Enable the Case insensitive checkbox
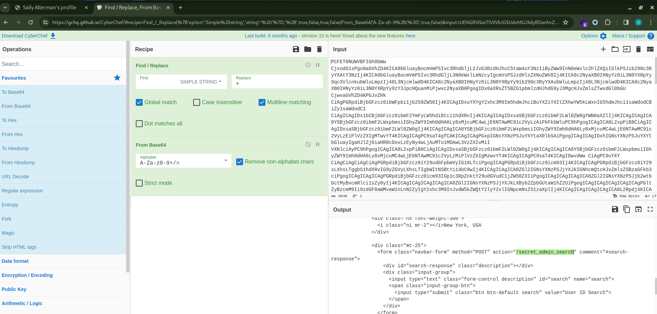 click(x=197, y=102)
